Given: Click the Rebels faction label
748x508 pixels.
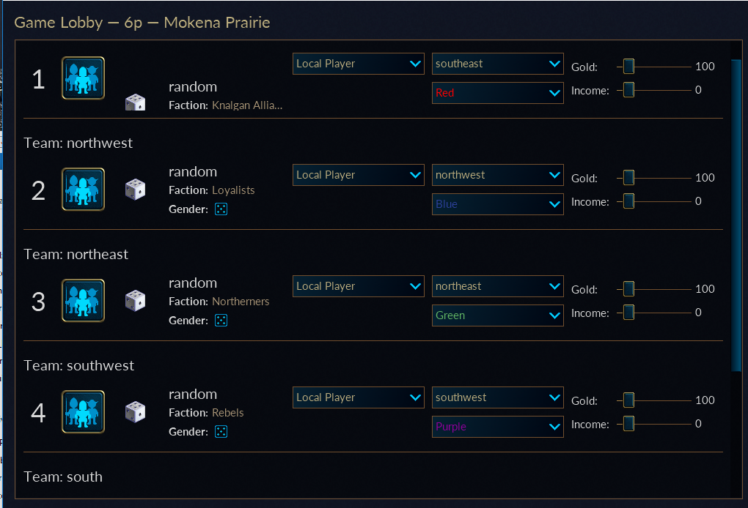Looking at the screenshot, I should click(x=227, y=413).
